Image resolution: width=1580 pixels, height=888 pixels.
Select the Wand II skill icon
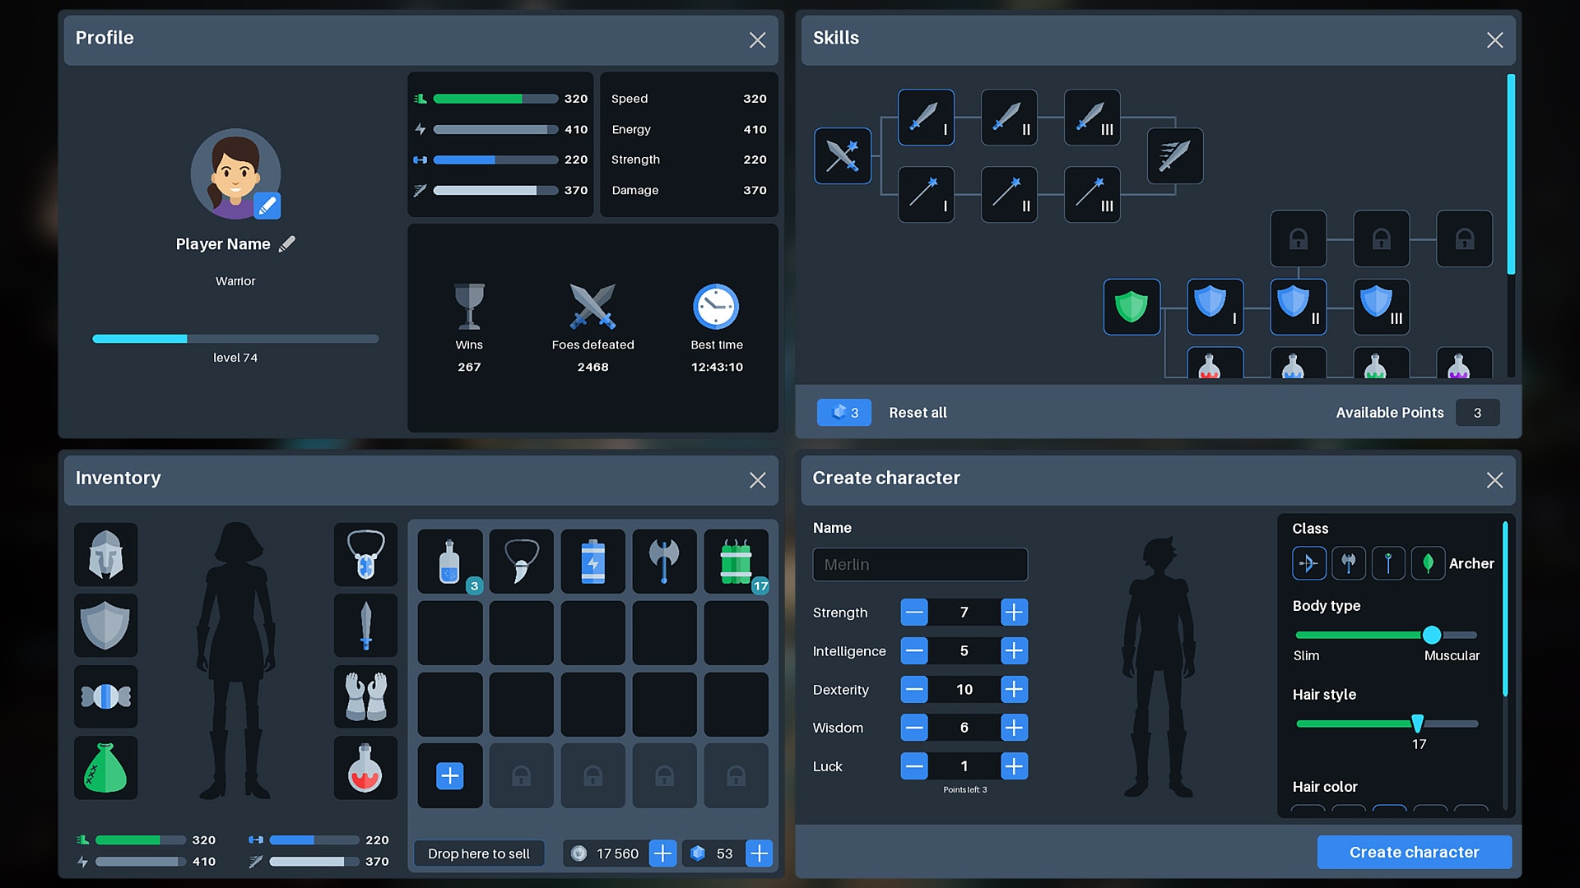click(x=1009, y=194)
